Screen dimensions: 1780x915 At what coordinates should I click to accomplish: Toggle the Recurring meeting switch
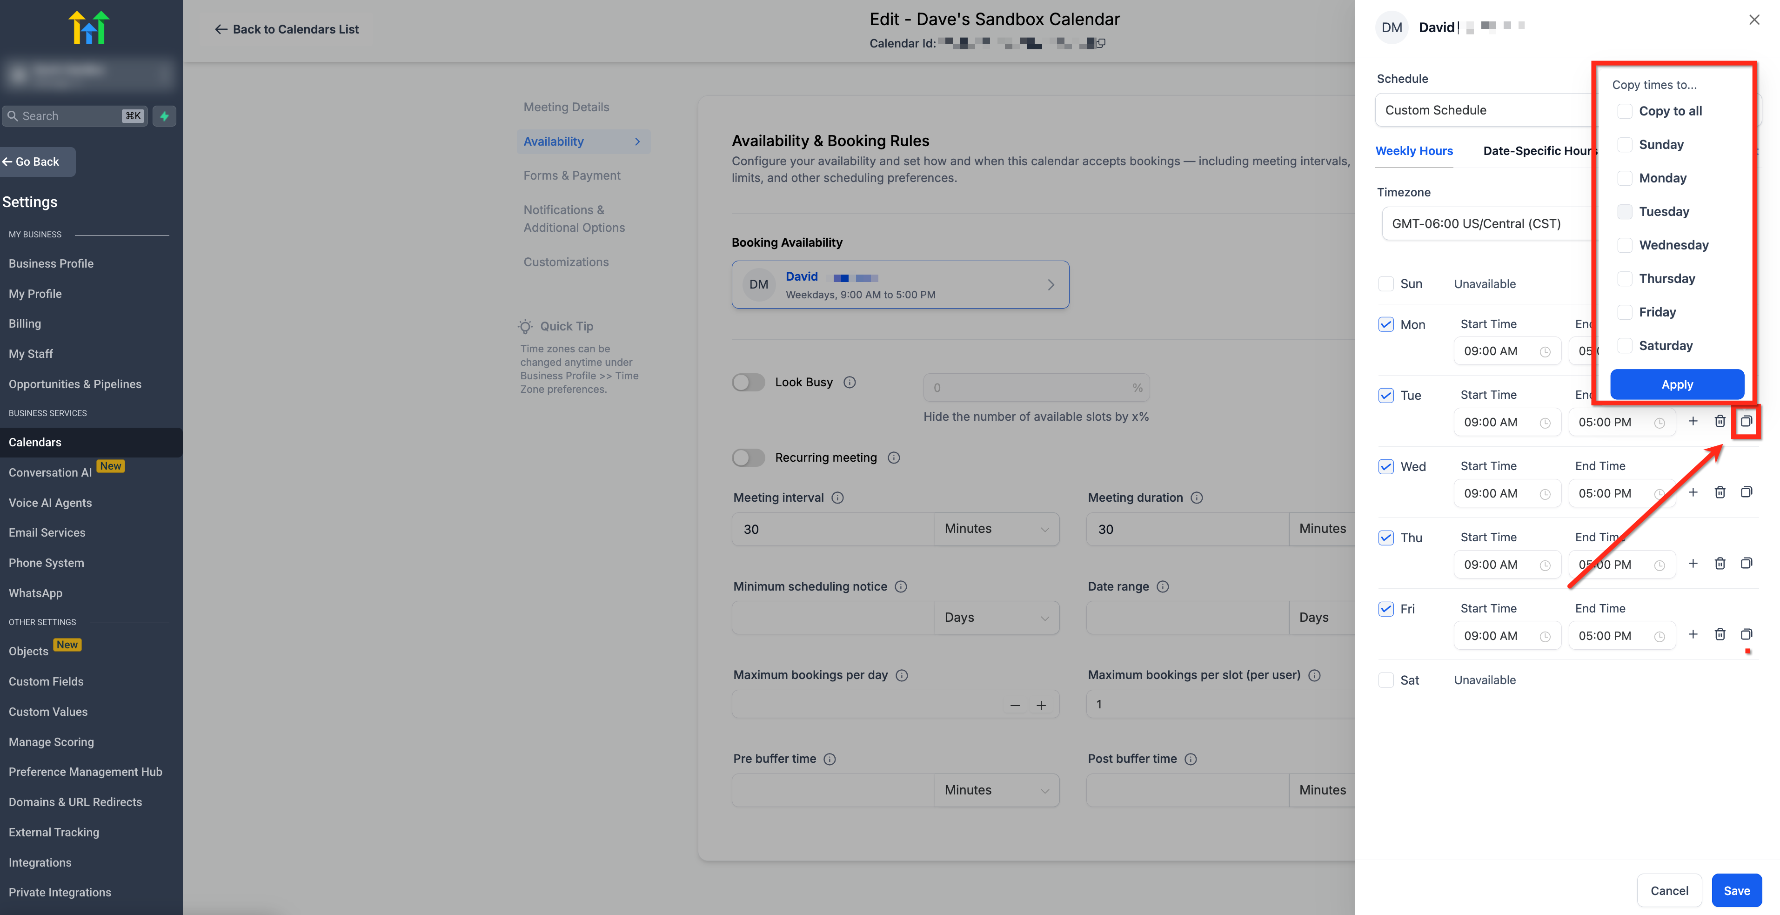click(749, 457)
